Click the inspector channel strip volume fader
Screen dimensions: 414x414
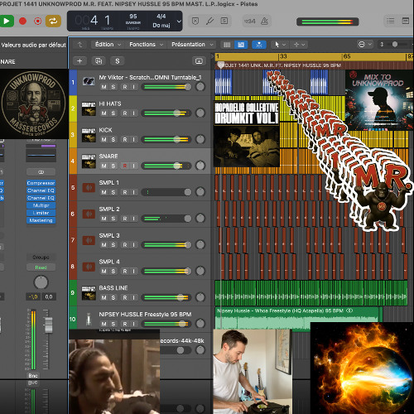pyautogui.click(x=48, y=325)
